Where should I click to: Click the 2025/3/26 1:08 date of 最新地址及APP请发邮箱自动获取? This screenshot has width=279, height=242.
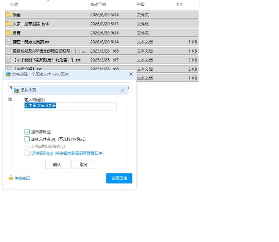pyautogui.click(x=104, y=51)
